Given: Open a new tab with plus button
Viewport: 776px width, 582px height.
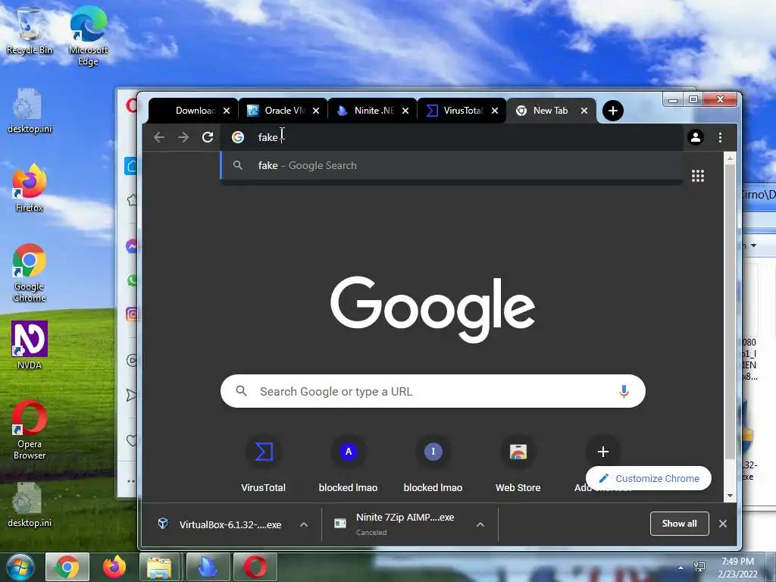Looking at the screenshot, I should pyautogui.click(x=612, y=111).
